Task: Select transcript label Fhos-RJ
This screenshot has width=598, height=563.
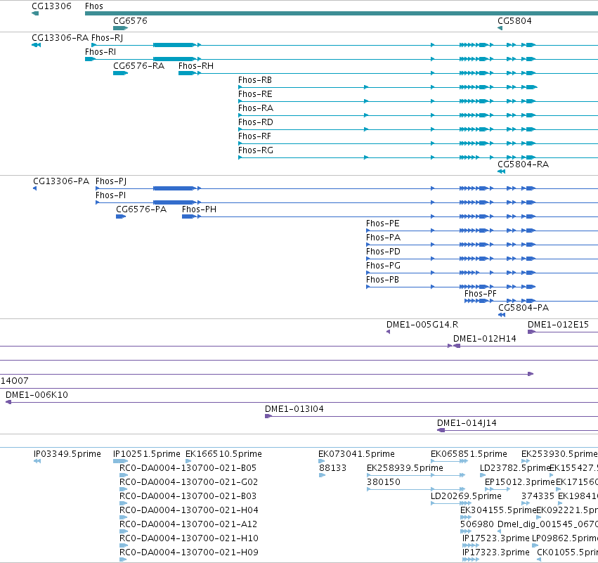Action: 108,37
